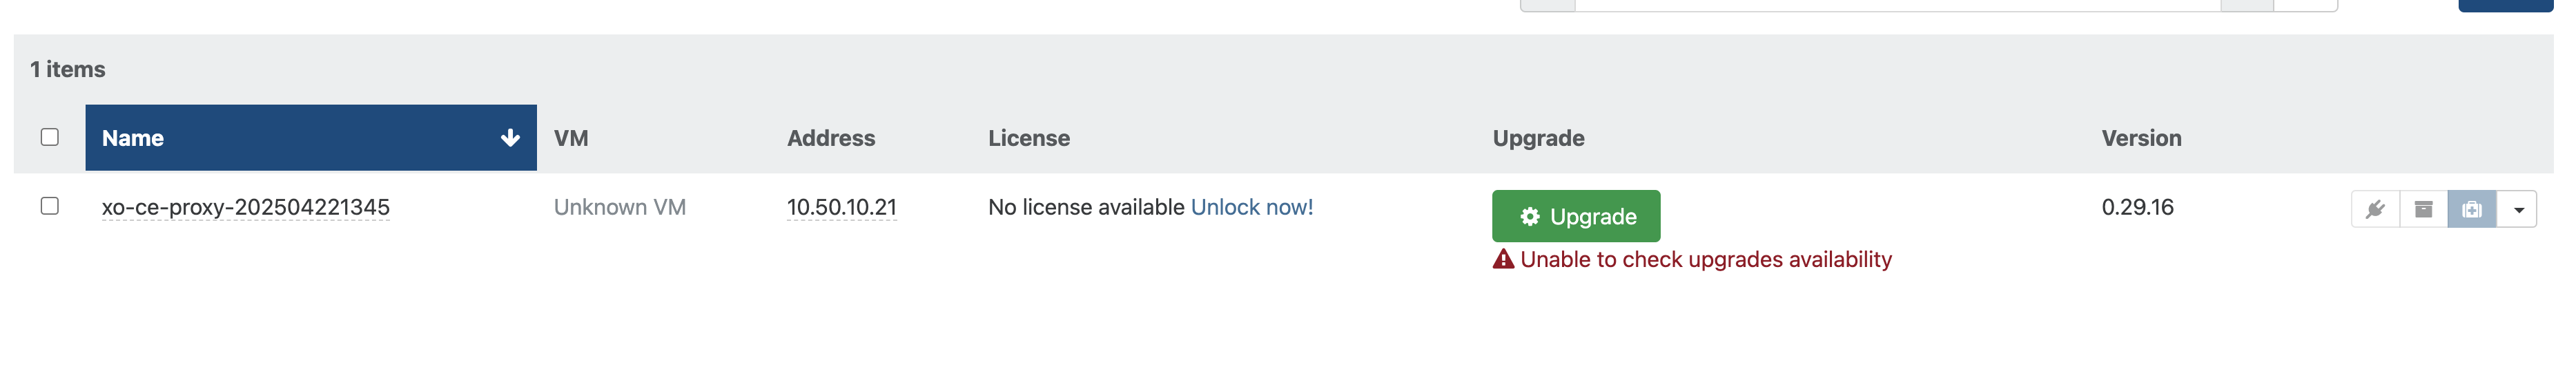The width and height of the screenshot is (2576, 373).
Task: Click the 'Unable to check upgrades availability' message
Action: point(1705,259)
